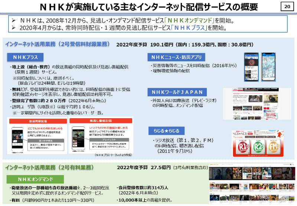Select the slide title NHKが実施している主なインターネット配信サービスの概要
This screenshot has width=297, height=206.
[x=149, y=7]
